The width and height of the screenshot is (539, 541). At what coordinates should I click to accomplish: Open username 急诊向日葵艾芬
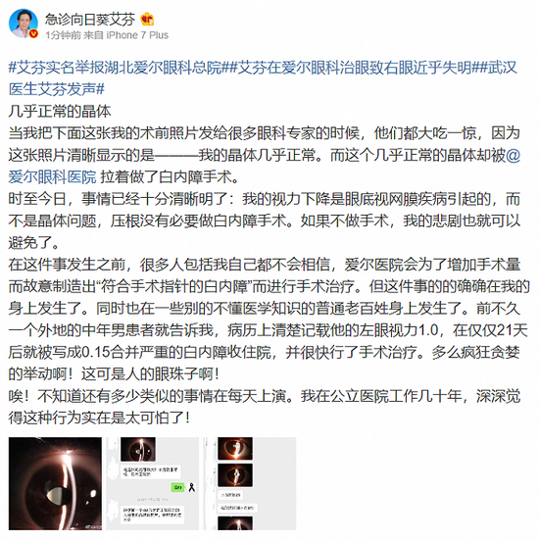(90, 20)
